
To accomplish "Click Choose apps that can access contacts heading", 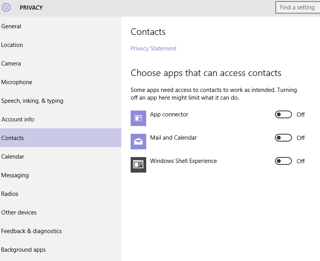I will click(206, 73).
